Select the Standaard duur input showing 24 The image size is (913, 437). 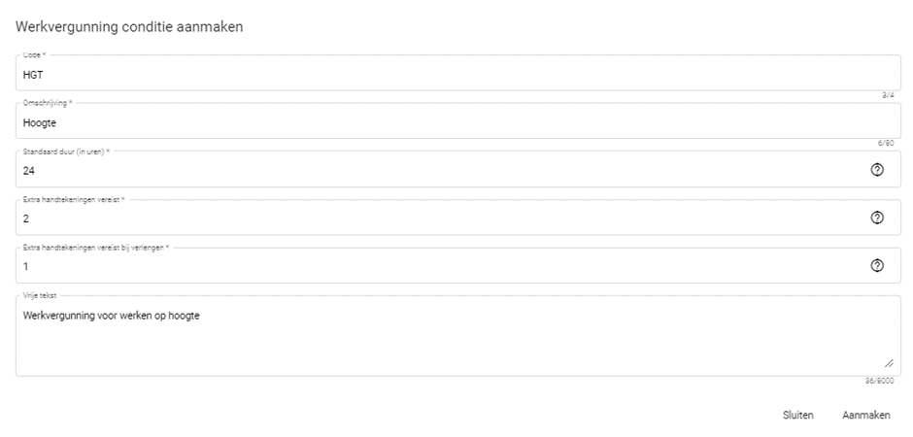pyautogui.click(x=437, y=170)
